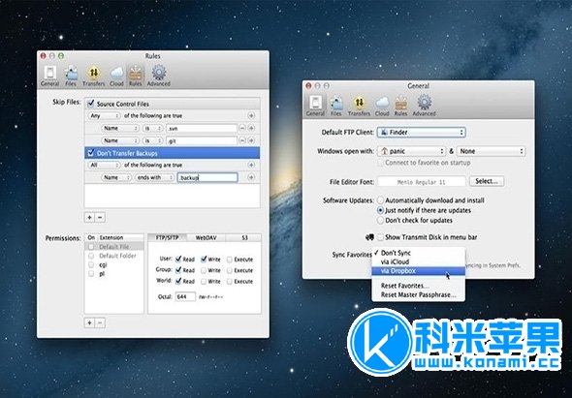Open General pane in Rules window toolbar

[50, 76]
